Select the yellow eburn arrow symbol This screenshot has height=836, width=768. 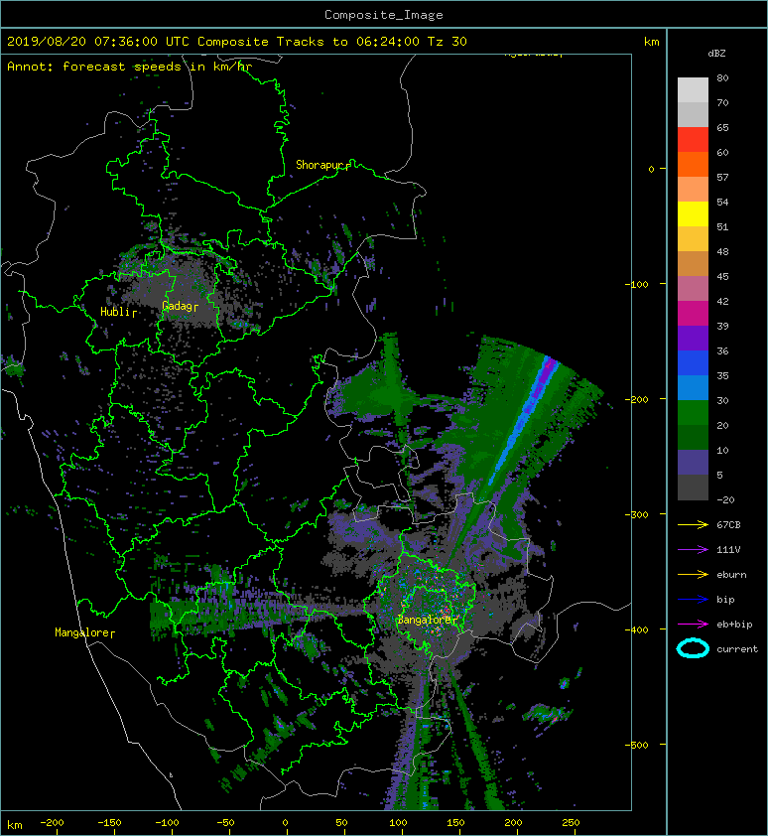click(x=693, y=575)
